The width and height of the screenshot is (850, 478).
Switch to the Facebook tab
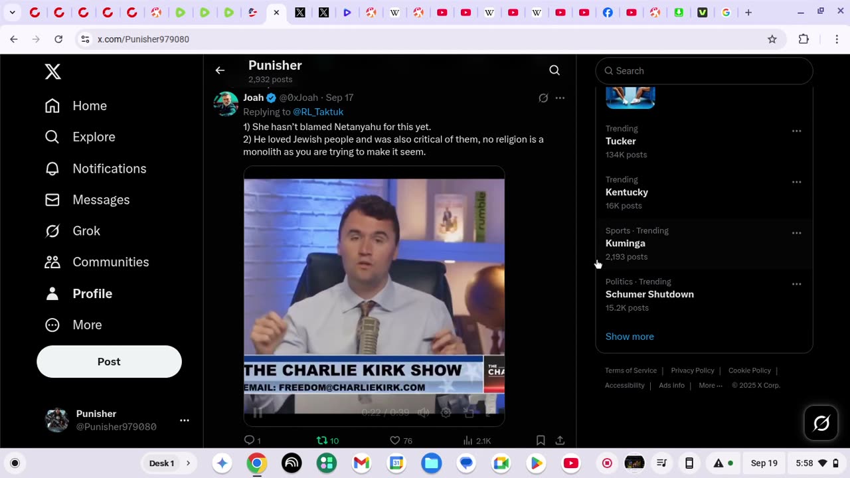(x=608, y=13)
